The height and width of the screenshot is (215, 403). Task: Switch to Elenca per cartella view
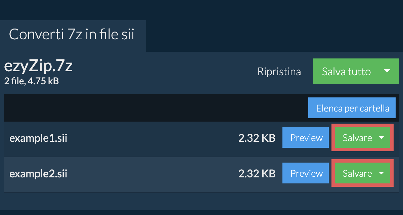pos(352,108)
